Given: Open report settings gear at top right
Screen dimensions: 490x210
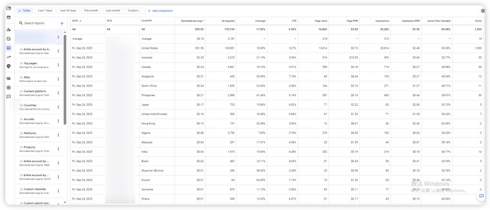Looking at the screenshot, I should [482, 11].
